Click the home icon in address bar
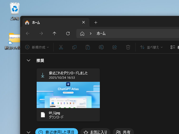Screen dimensions: 179x134 click(82, 33)
